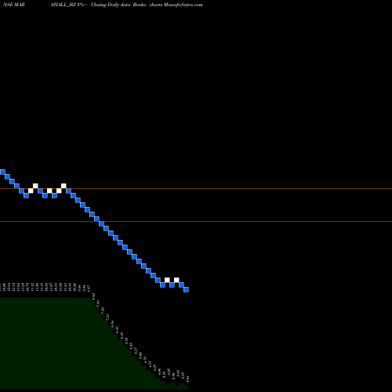Click the upper orange horizontal level line
Viewport: 392px width, 392px height.
coord(196,188)
